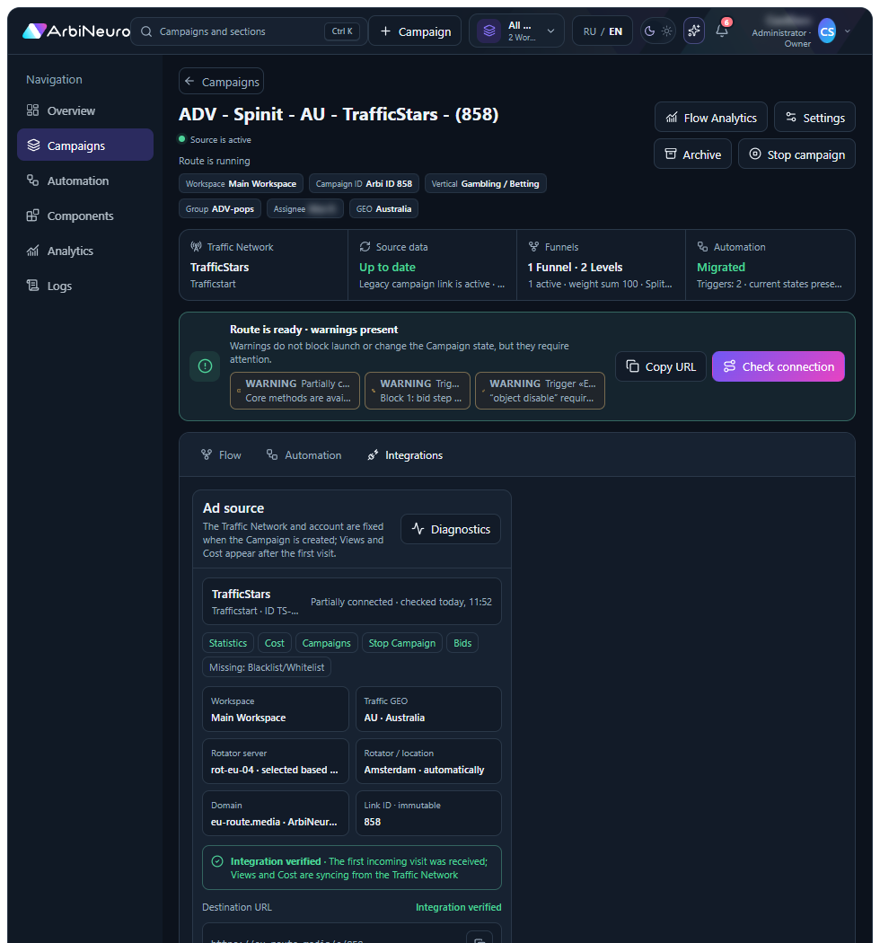Open campaign Settings
Image resolution: width=880 pixels, height=943 pixels.
tap(815, 118)
